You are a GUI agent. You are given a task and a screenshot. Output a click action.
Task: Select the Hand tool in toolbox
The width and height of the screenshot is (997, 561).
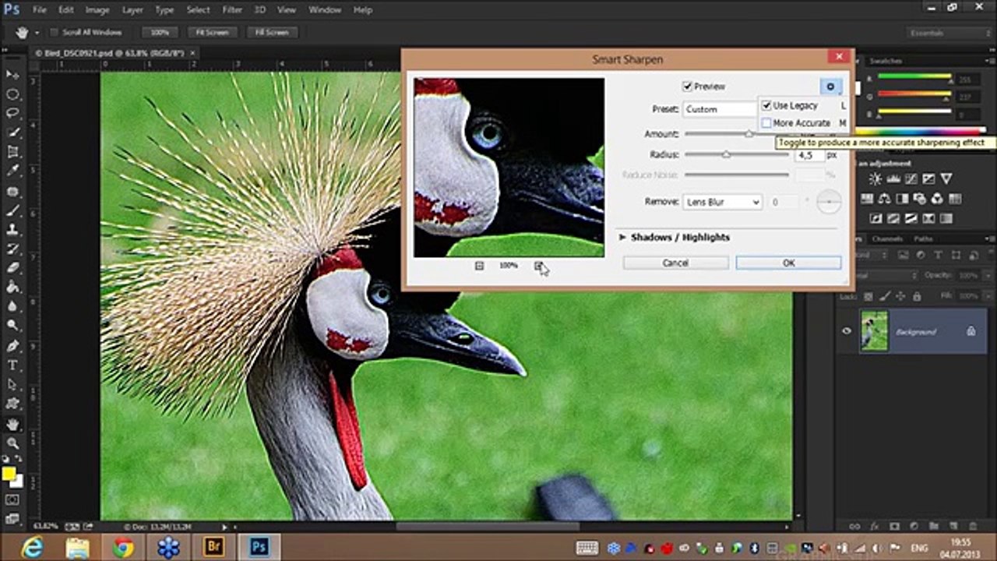(12, 425)
